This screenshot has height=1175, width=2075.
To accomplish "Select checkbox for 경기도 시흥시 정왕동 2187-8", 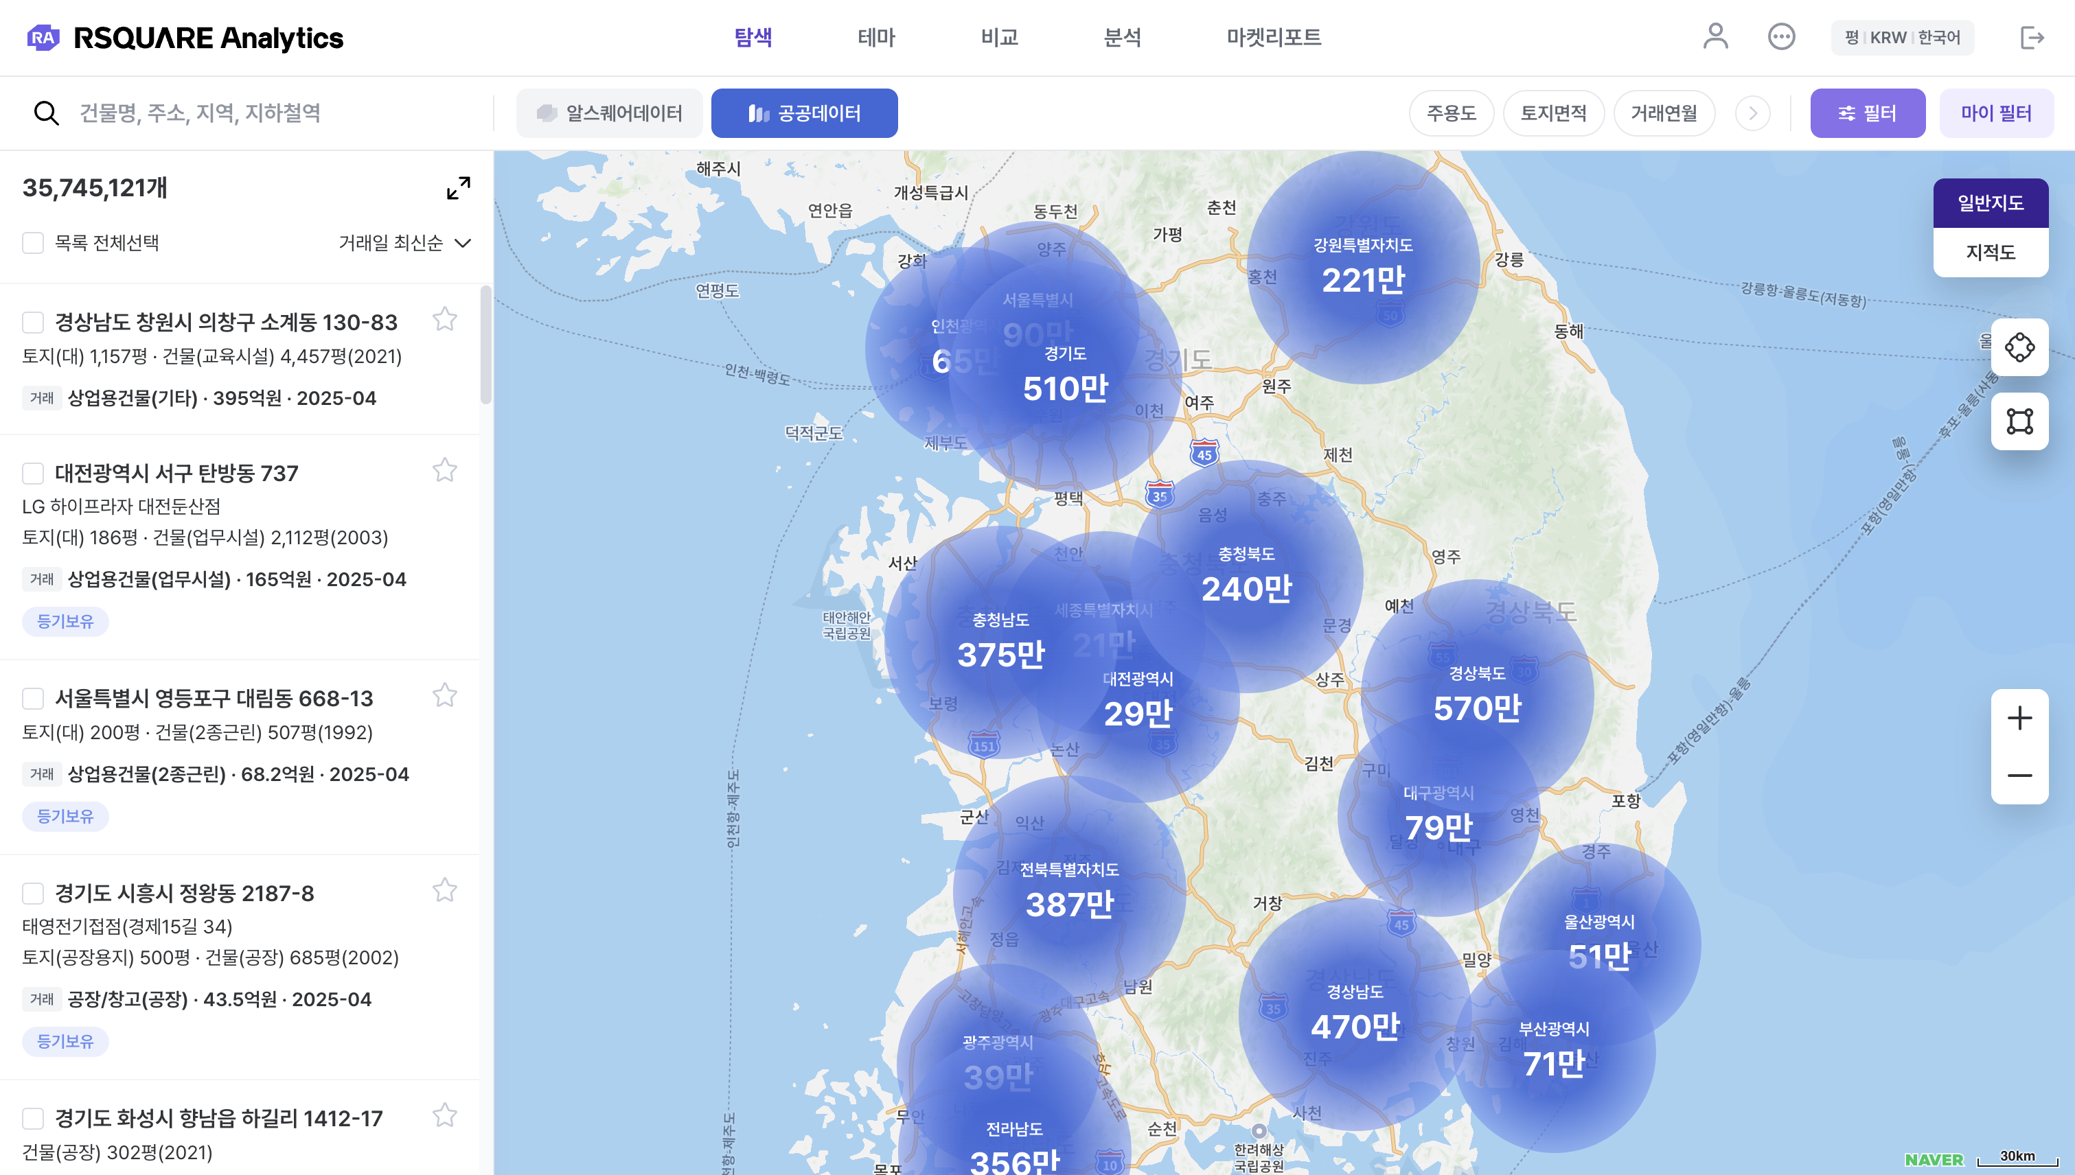I will (x=33, y=894).
